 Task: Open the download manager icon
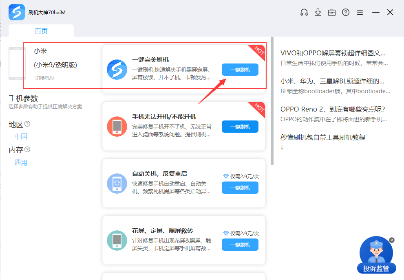318,12
